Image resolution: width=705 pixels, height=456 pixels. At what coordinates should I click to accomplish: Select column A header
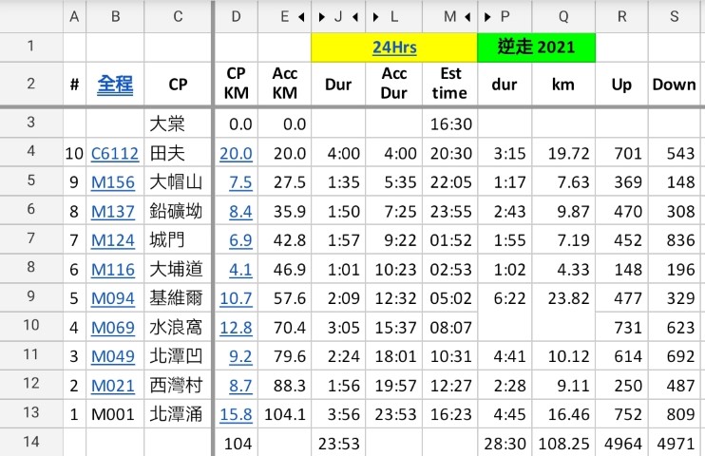pyautogui.click(x=74, y=17)
